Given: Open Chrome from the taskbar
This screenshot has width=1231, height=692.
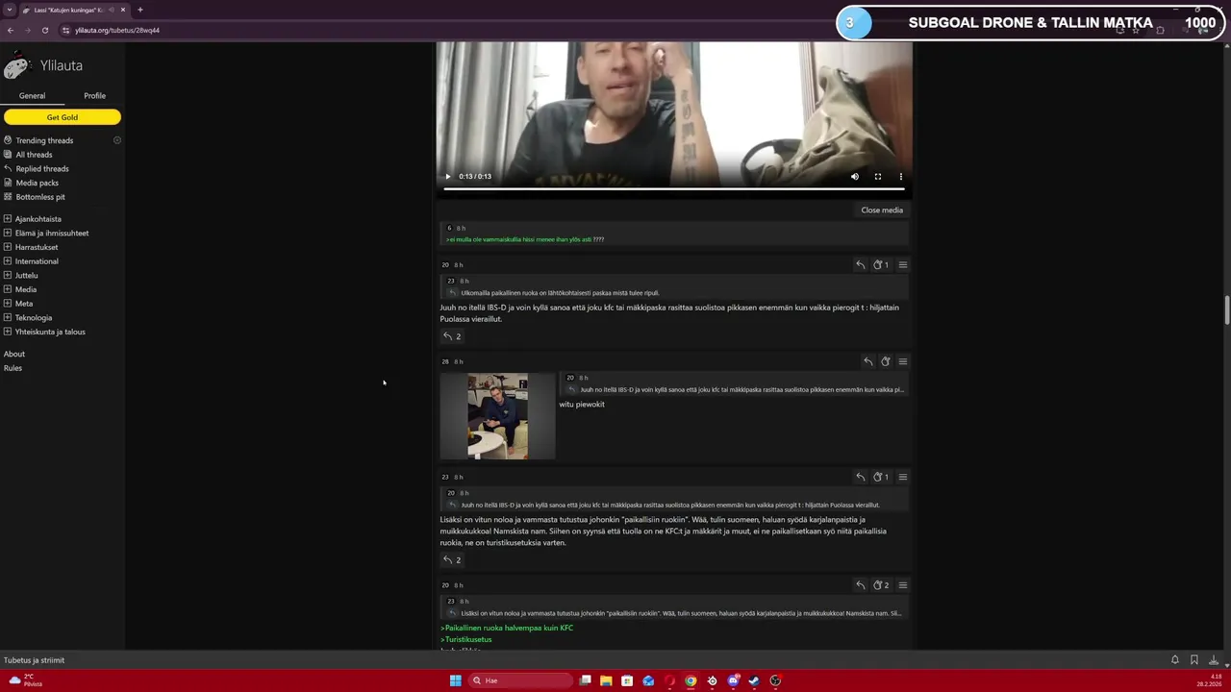Looking at the screenshot, I should 691,680.
